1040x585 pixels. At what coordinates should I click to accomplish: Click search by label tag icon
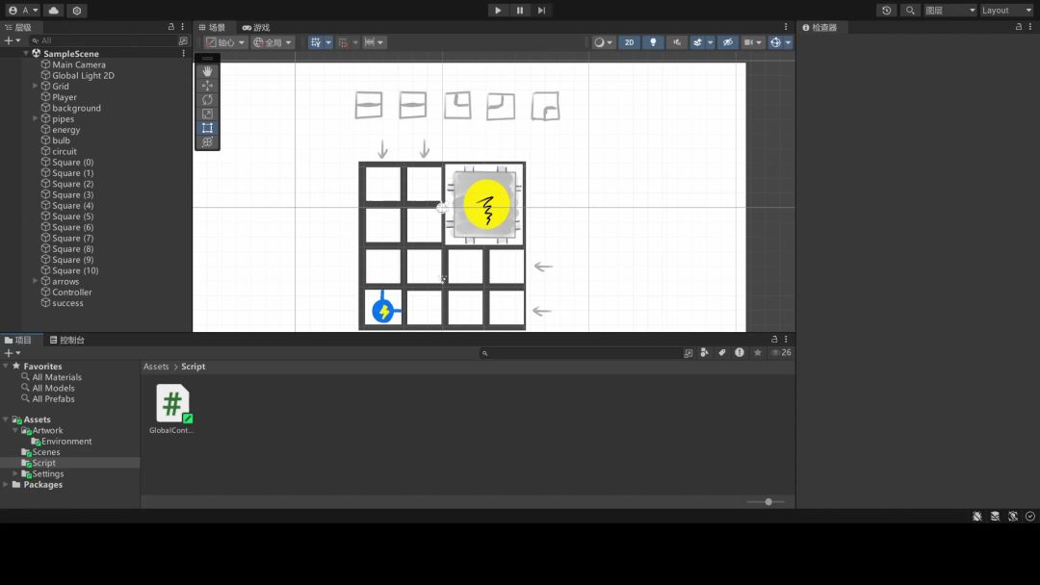[x=721, y=353]
